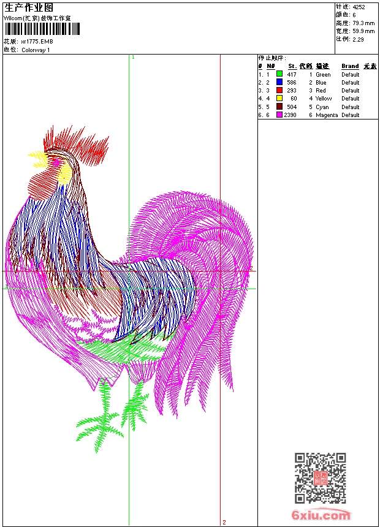Viewport: 380px width, 527px height.
Task: Click the QR code image
Action: point(320,478)
